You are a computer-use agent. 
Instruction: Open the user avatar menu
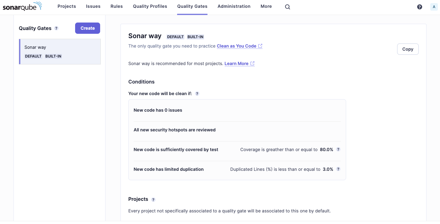click(434, 6)
